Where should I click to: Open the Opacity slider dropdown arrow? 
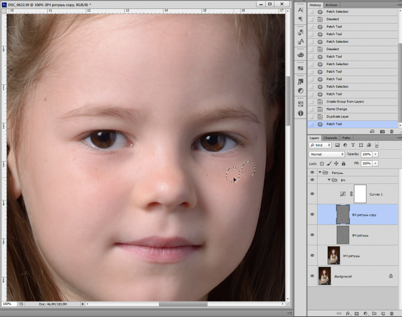click(x=375, y=154)
